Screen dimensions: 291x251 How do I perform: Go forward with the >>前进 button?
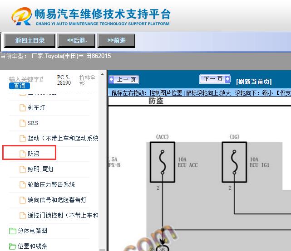(x=116, y=41)
